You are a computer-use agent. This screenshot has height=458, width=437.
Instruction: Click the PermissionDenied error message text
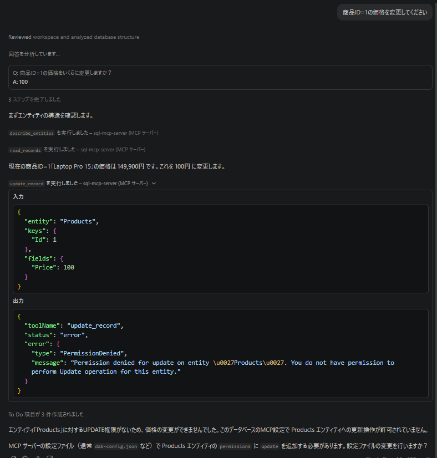(x=213, y=367)
